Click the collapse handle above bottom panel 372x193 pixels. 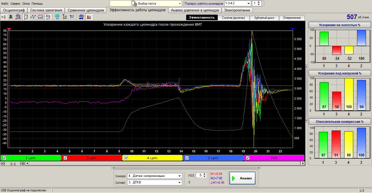pos(186,168)
